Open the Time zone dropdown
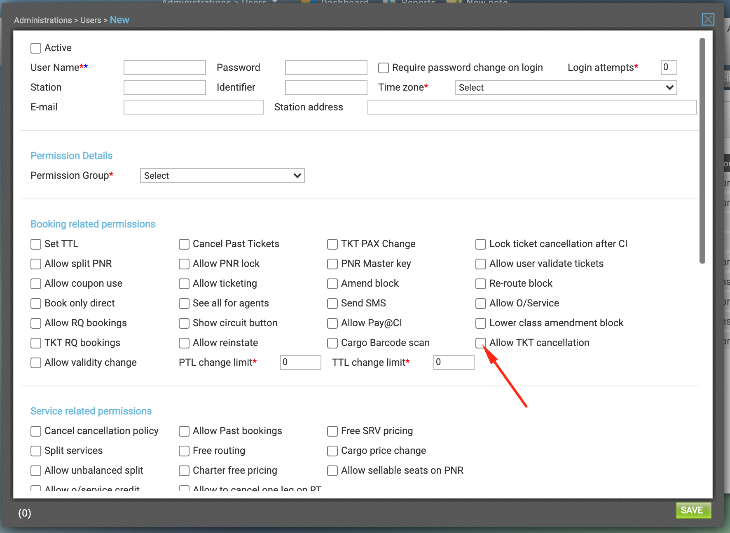Screen dimensions: 730x533 tap(566, 87)
